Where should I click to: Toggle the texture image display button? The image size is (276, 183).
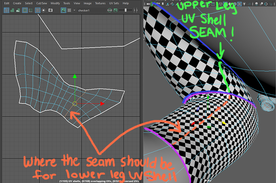click(x=63, y=9)
